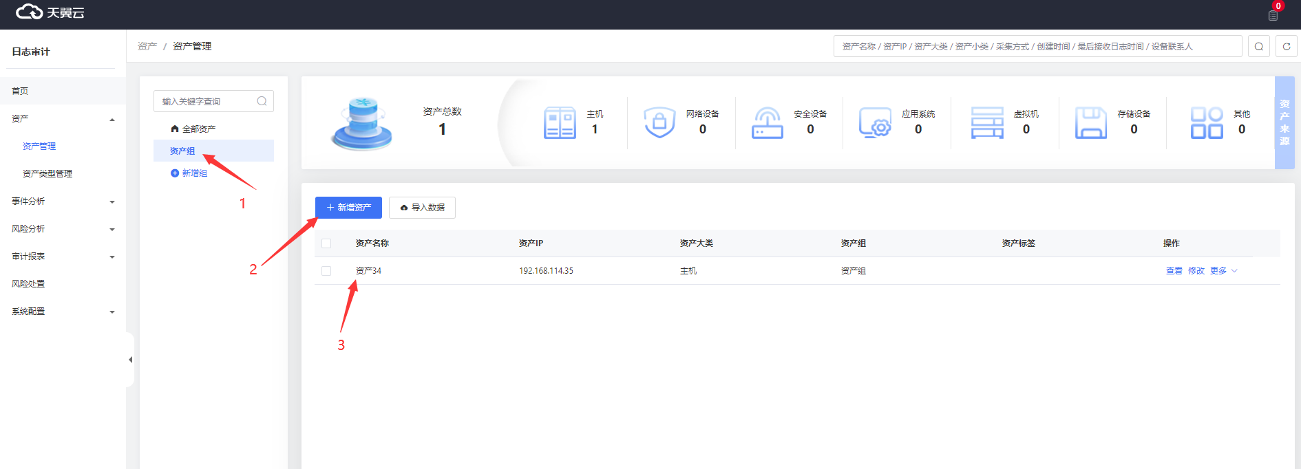Click the network device (网络设备) shield icon
Image resolution: width=1301 pixels, height=469 pixels.
(659, 123)
